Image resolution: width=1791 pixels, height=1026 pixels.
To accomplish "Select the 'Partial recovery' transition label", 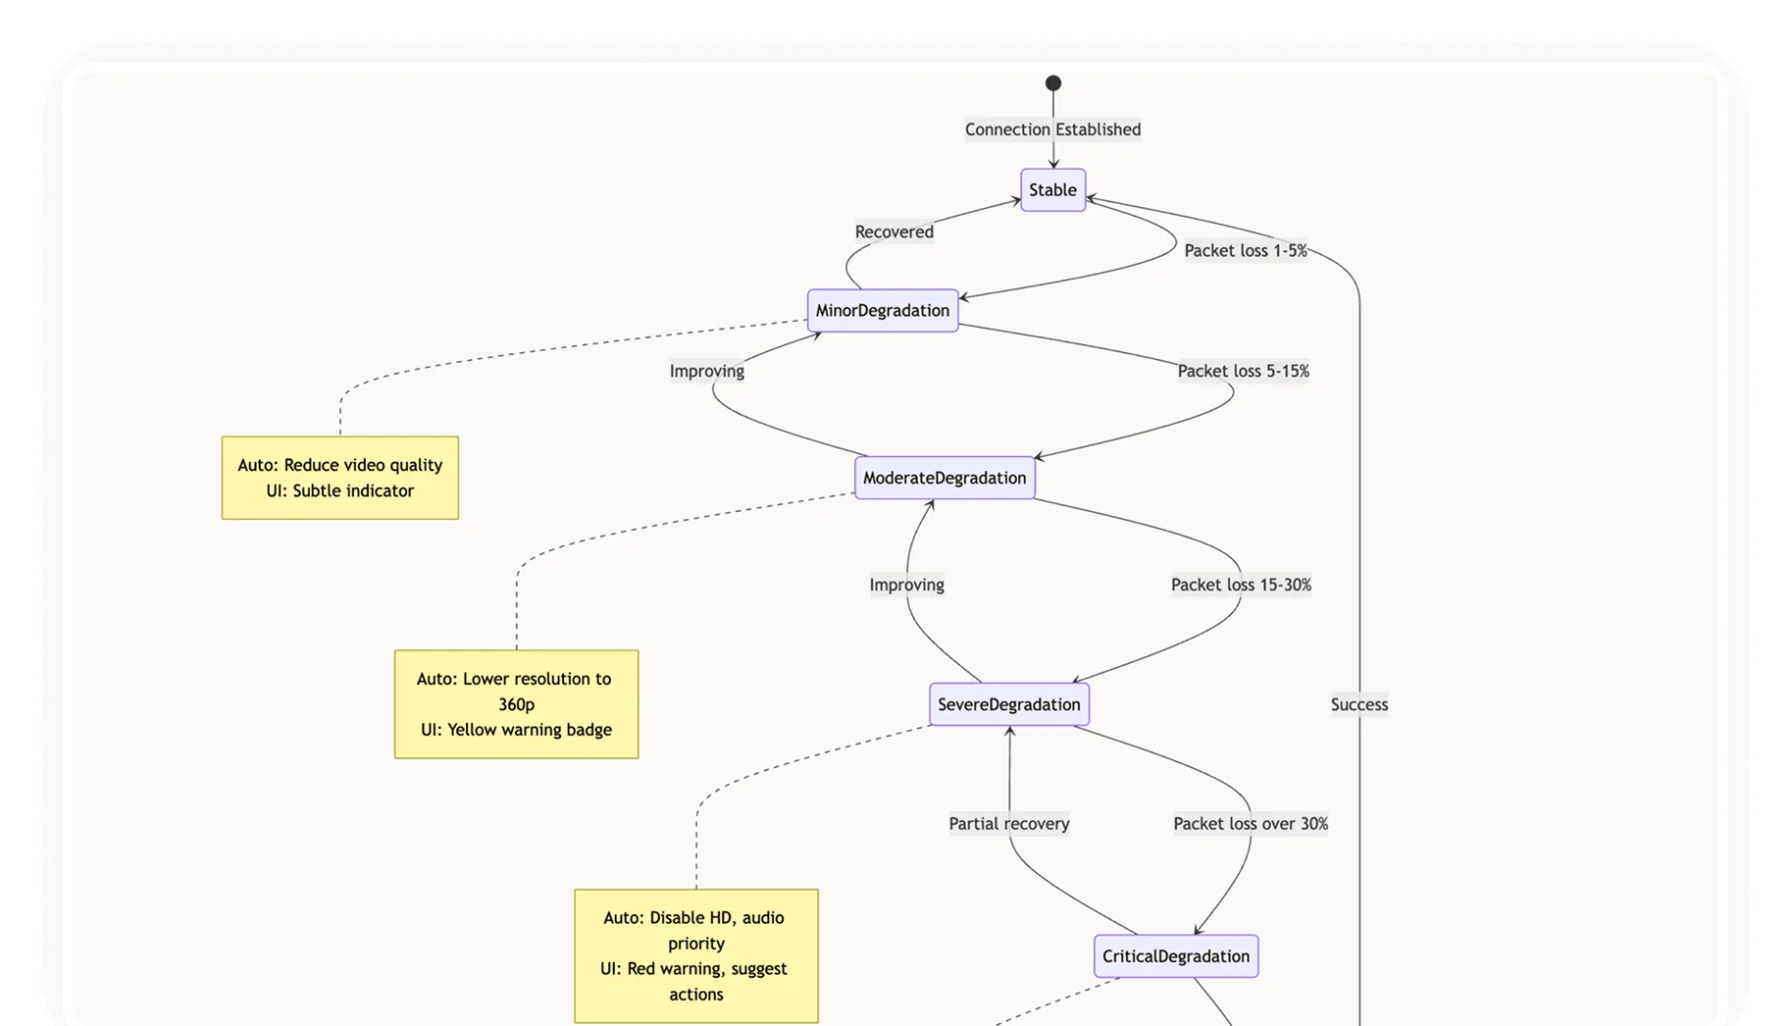I will point(1008,824).
